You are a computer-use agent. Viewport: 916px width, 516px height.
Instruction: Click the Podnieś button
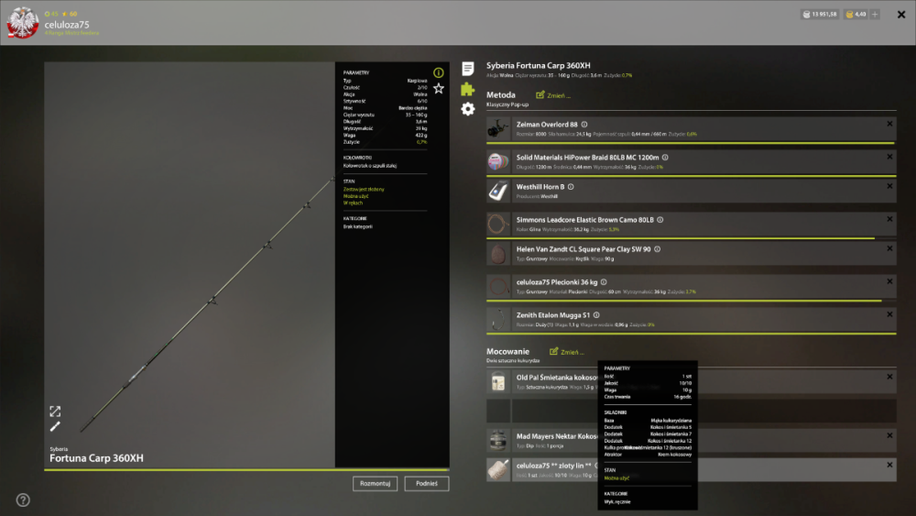coord(427,483)
